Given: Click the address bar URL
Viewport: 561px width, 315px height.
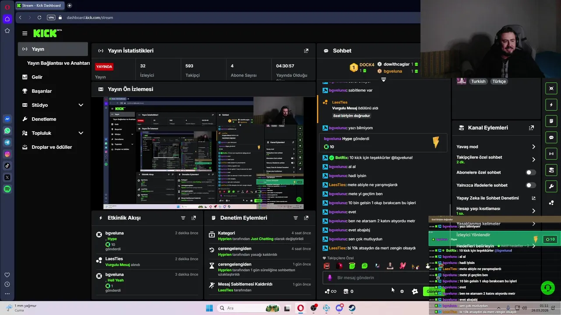Looking at the screenshot, I should point(90,17).
